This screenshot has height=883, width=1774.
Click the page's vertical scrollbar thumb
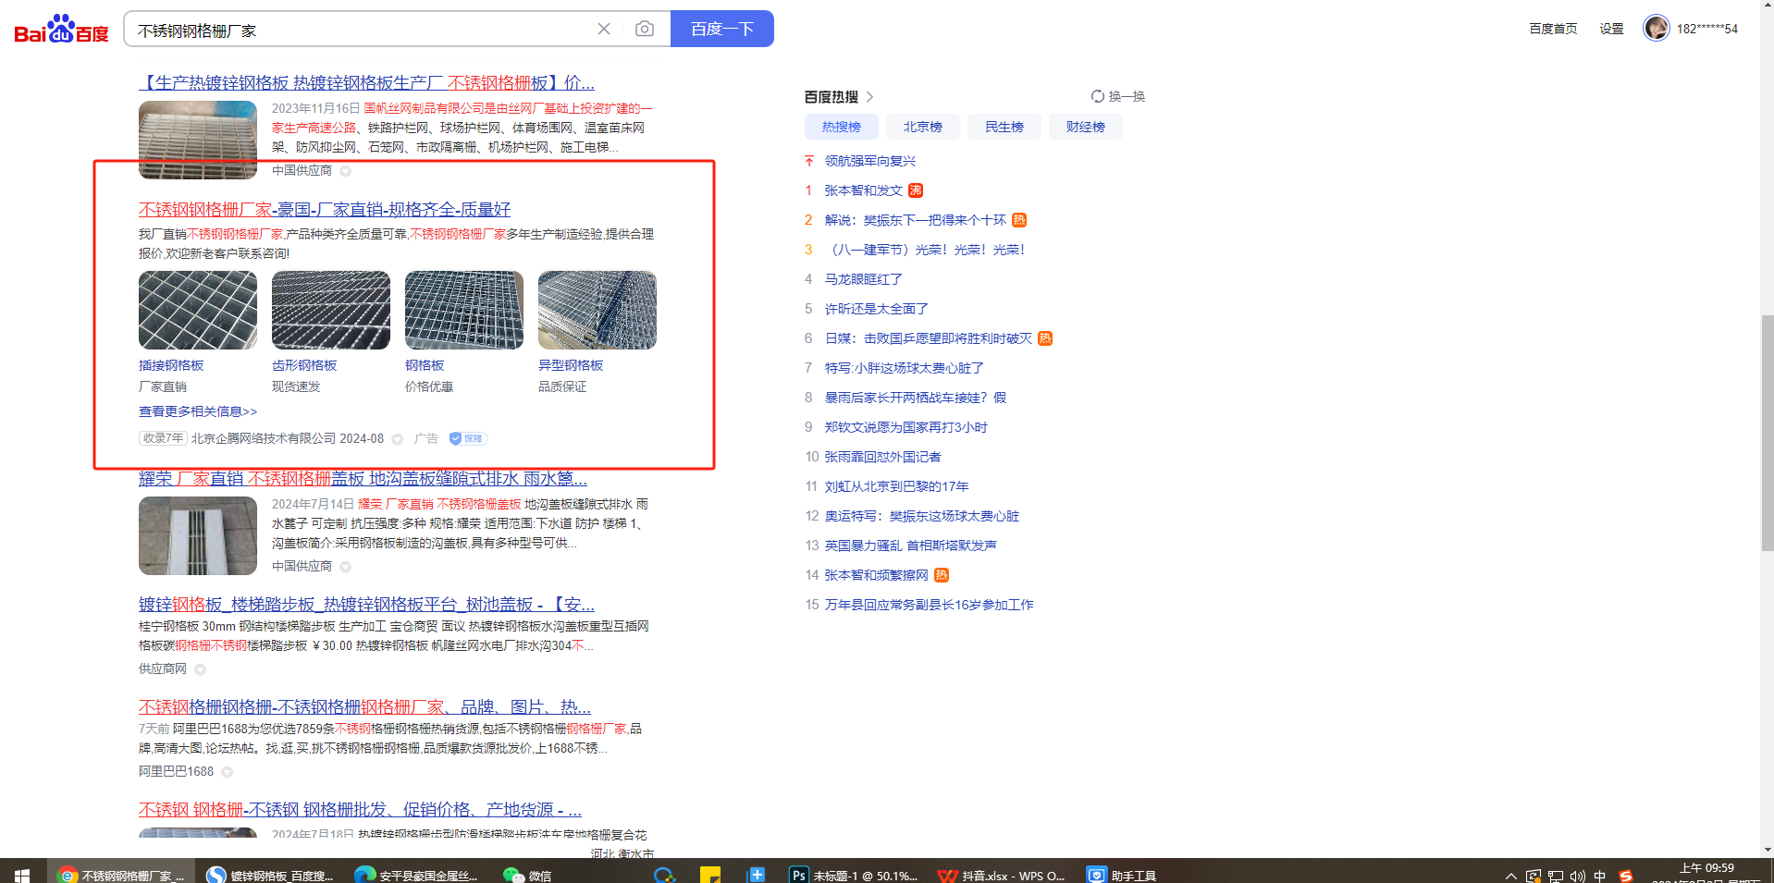pos(1768,432)
